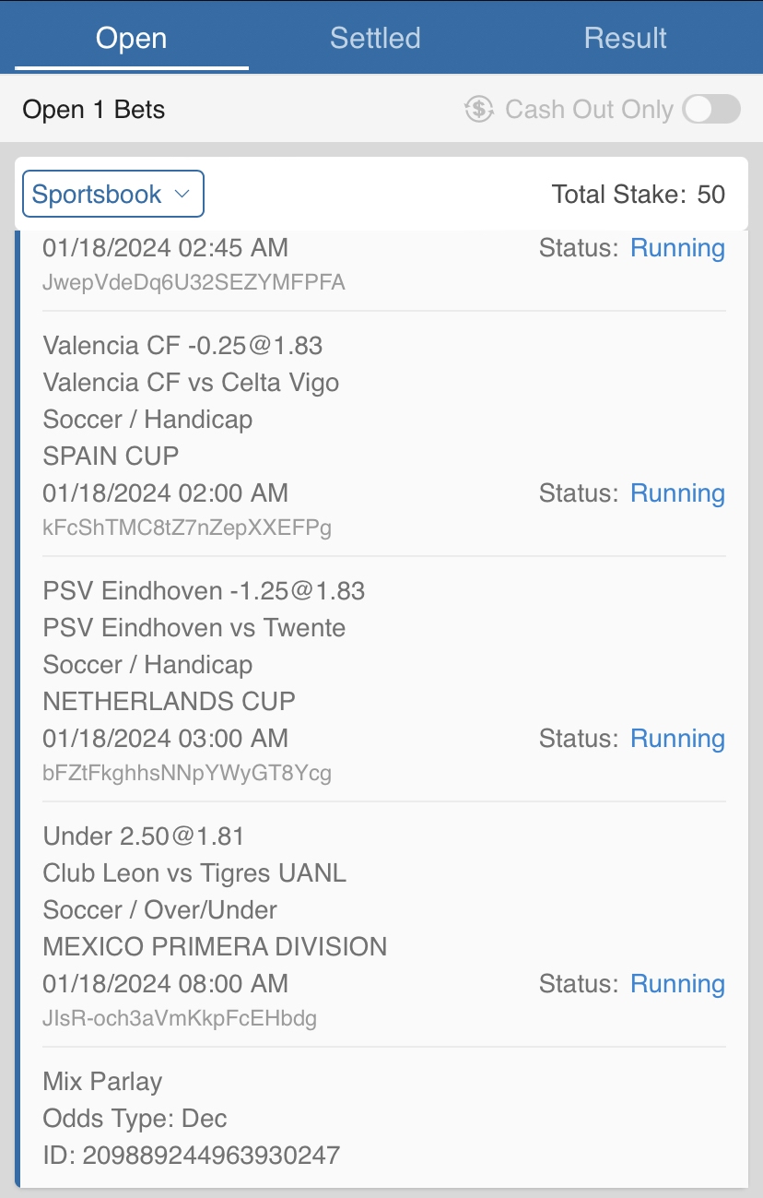Screen dimensions: 763x1198
Task: Click the Mix Parlay label
Action: pos(102,1082)
